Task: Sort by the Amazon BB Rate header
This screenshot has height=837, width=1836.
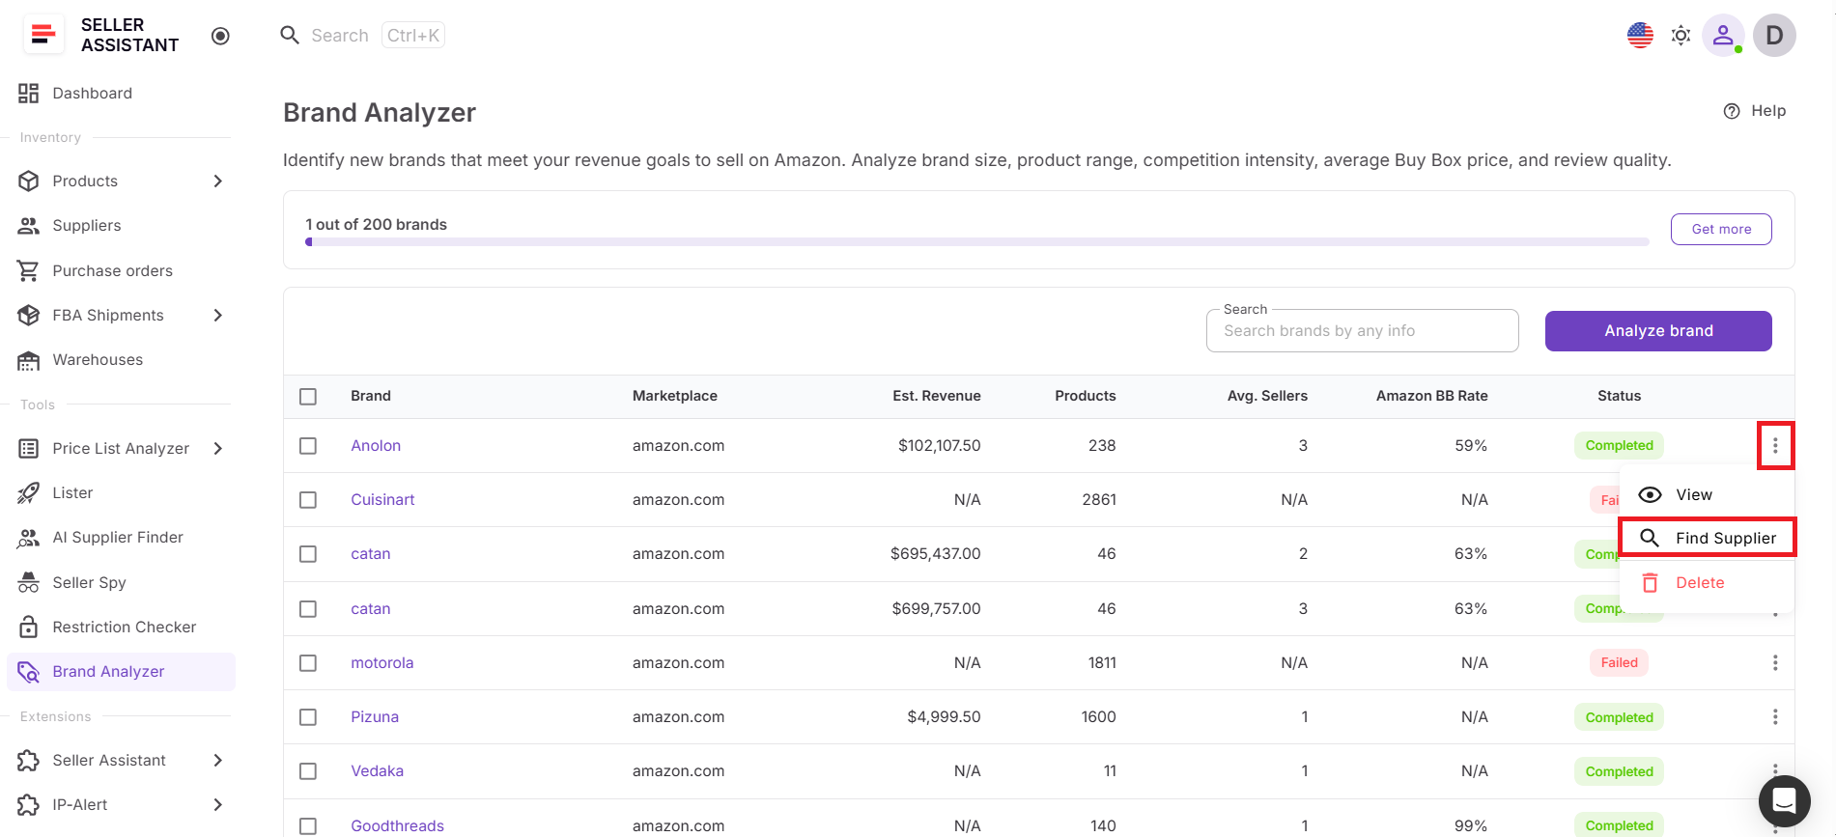Action: [1432, 397]
